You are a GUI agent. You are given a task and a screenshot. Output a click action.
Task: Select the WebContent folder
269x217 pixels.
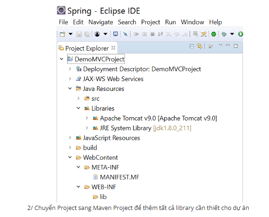(97, 157)
